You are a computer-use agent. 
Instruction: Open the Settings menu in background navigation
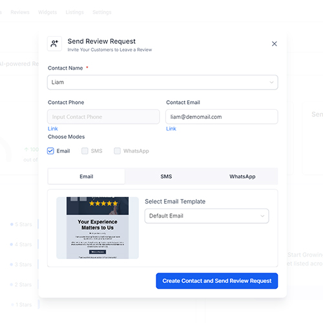(102, 12)
